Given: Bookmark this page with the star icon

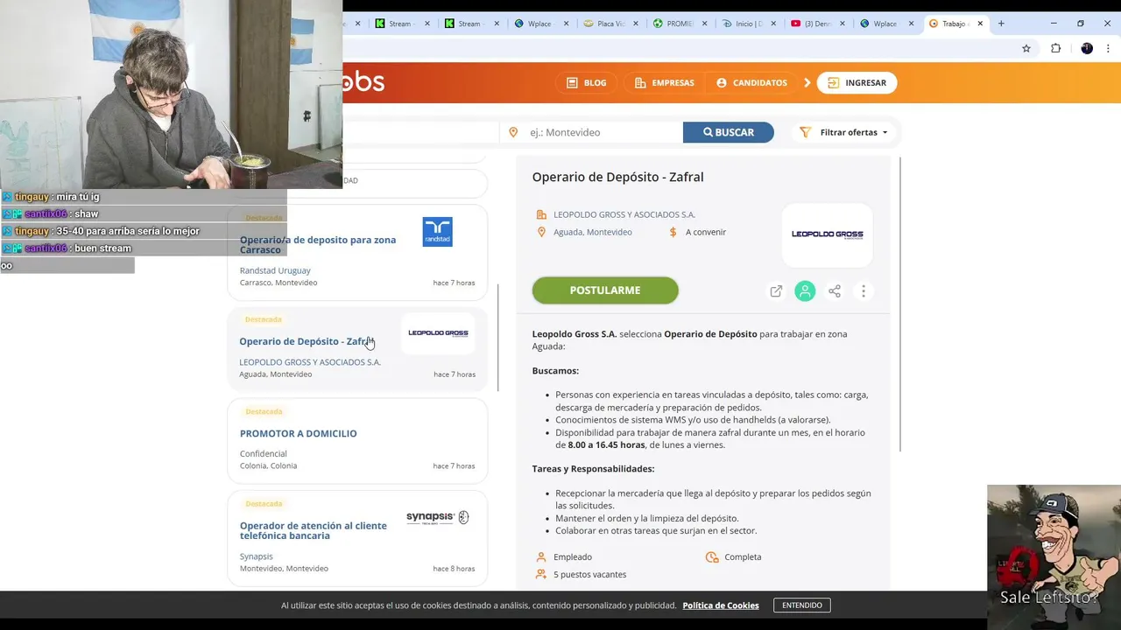Looking at the screenshot, I should coord(1026,48).
